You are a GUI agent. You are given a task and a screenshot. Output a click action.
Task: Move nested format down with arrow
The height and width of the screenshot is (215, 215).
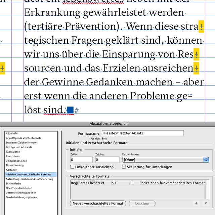point(206,203)
